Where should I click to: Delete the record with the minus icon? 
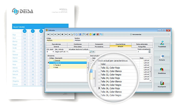(x=66, y=34)
